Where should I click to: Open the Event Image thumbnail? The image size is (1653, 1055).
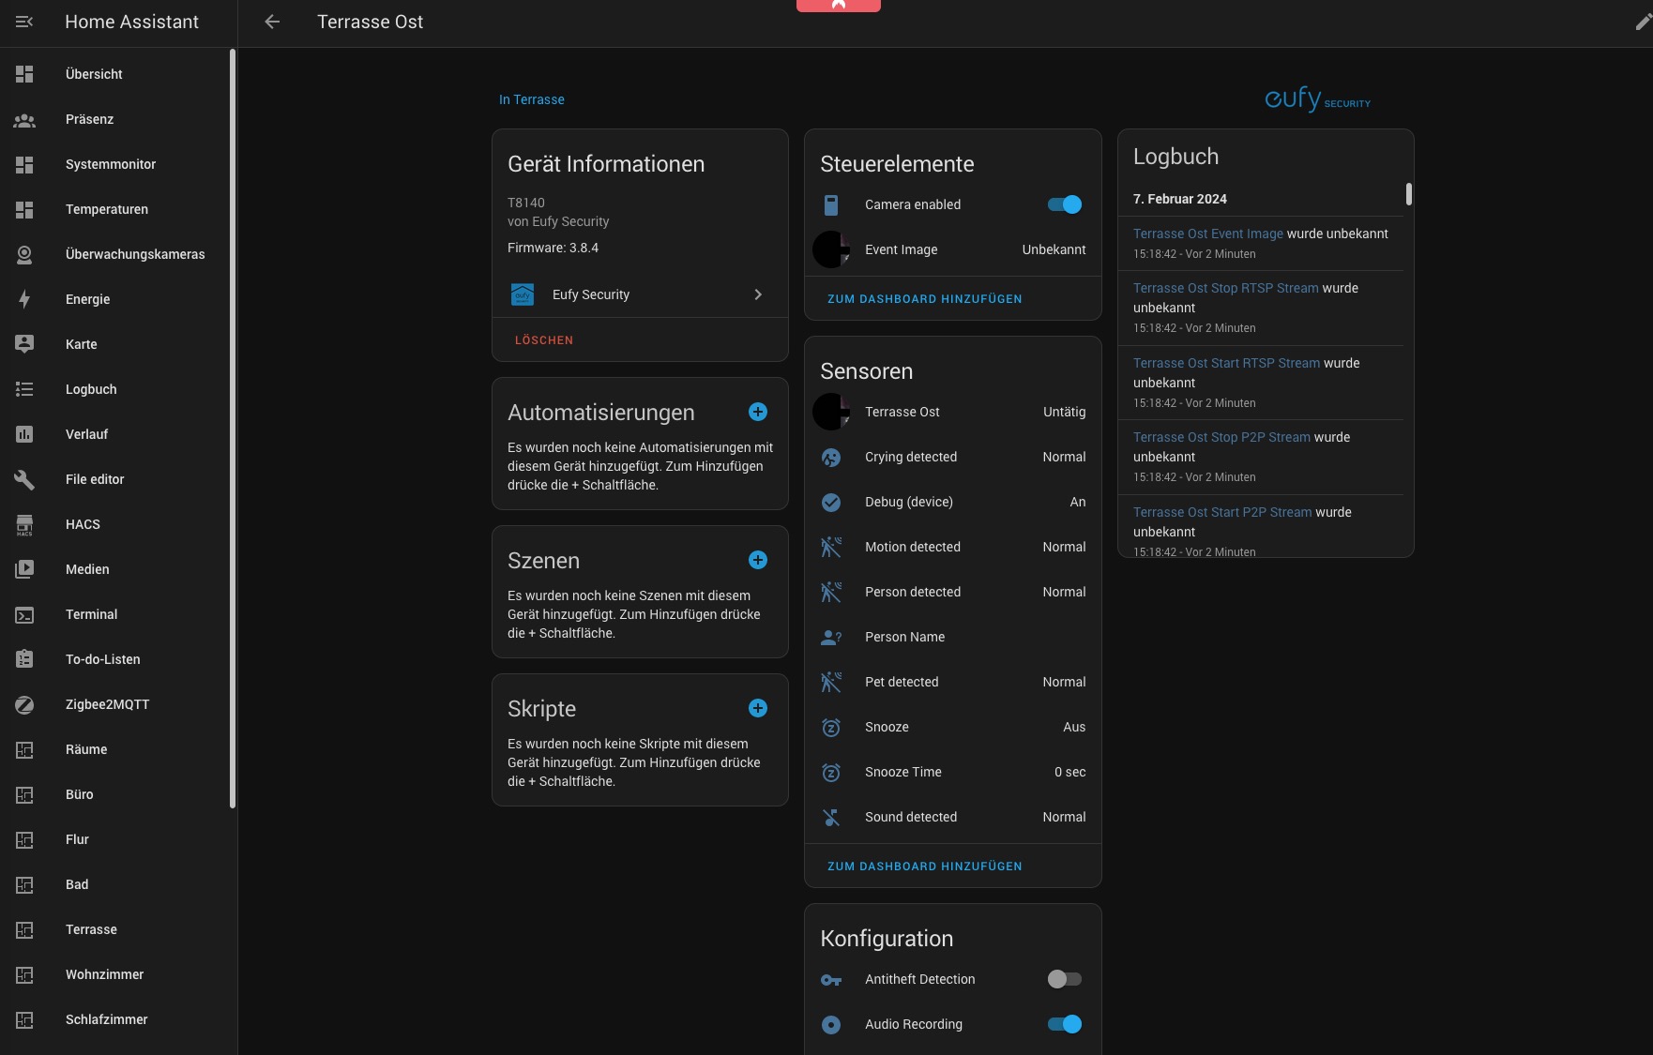[831, 249]
